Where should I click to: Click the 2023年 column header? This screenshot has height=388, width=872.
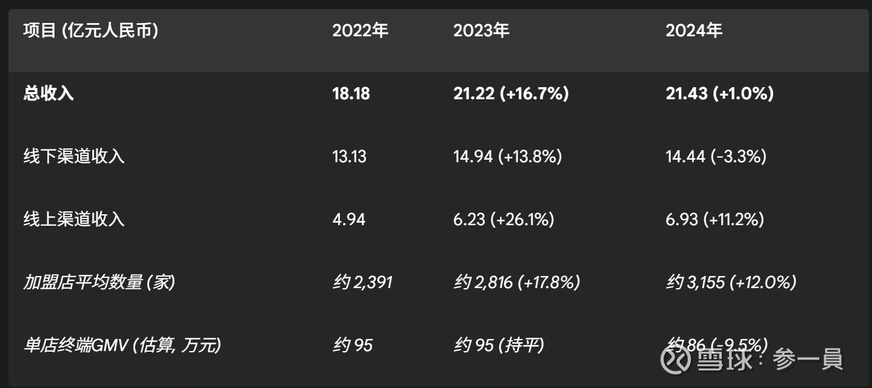point(481,31)
